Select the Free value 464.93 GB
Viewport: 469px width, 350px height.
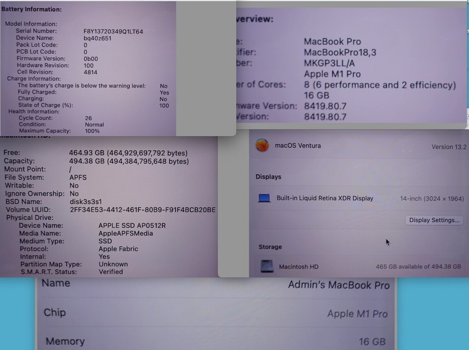click(x=128, y=153)
